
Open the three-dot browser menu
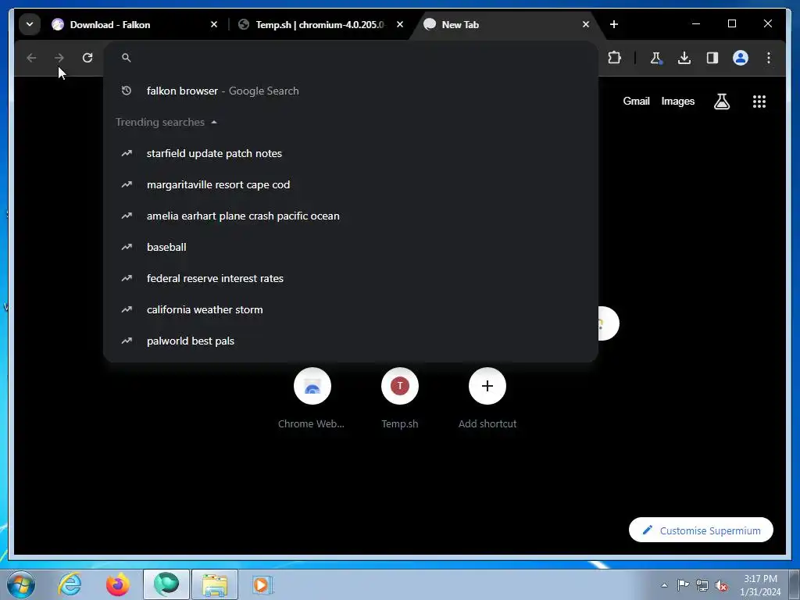[769, 58]
